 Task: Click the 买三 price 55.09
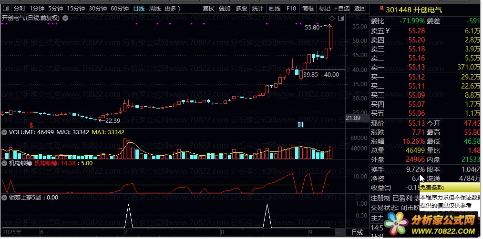tap(416, 95)
